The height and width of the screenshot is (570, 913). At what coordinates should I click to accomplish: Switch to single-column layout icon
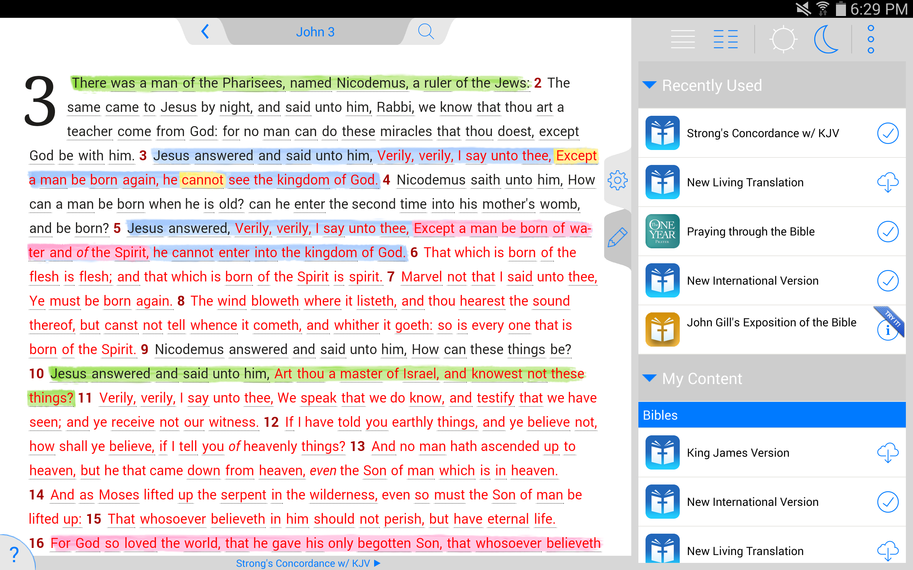[x=683, y=39]
